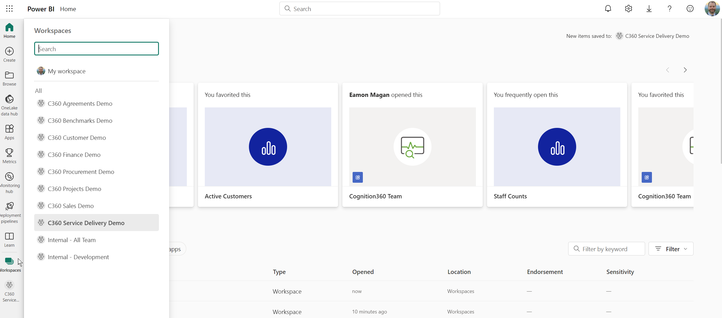Open settings gear in top bar
Viewport: 722px width, 318px height.
click(x=628, y=9)
